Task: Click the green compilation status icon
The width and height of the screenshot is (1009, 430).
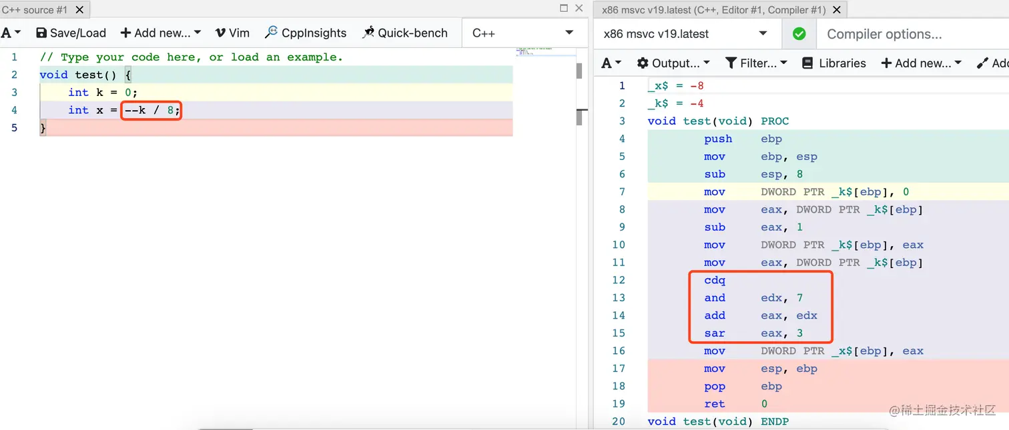Action: tap(799, 34)
